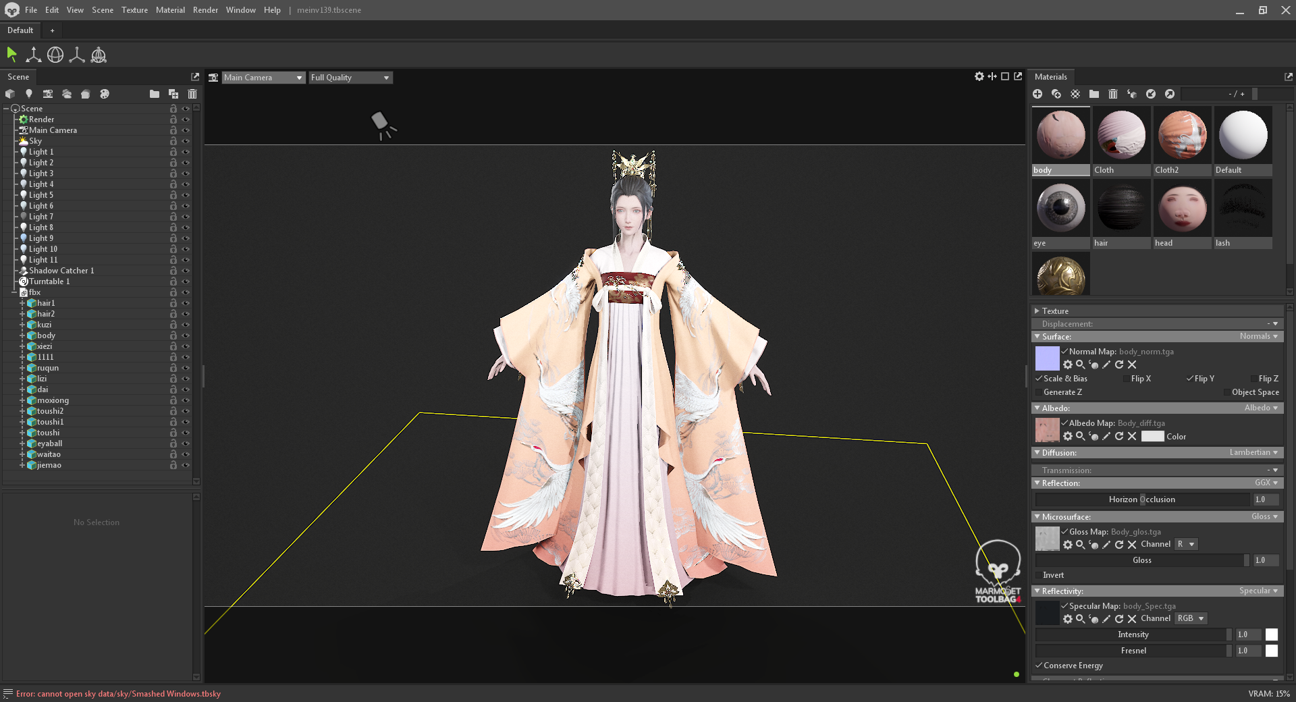Export the material using the outward arrow icon

tap(1170, 94)
